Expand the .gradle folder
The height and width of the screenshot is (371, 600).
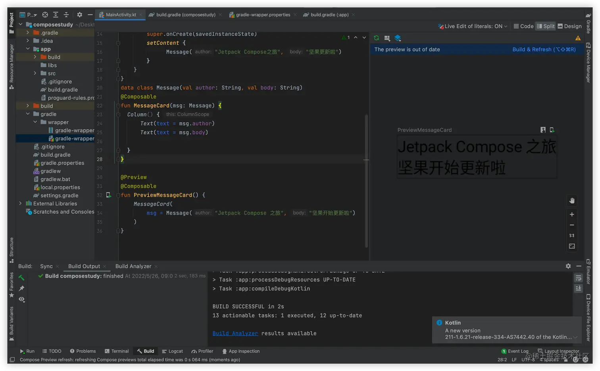coord(27,33)
